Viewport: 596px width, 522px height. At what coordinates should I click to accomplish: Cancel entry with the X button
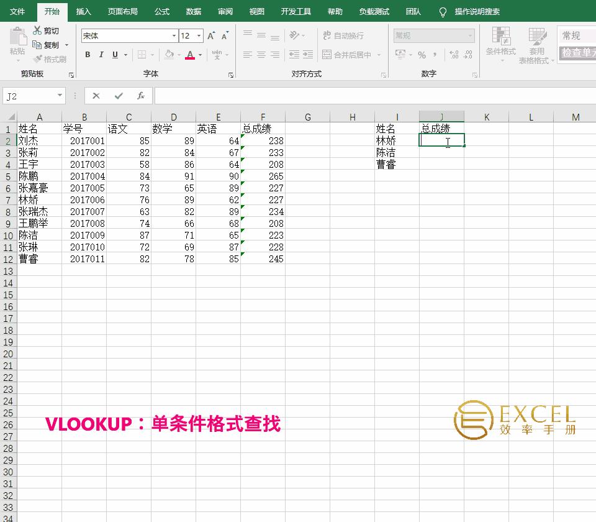pos(96,95)
